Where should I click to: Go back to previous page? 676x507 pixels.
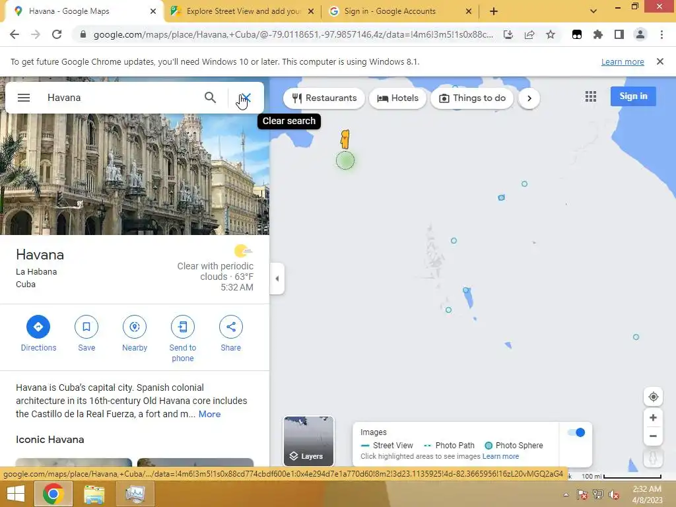click(x=15, y=34)
